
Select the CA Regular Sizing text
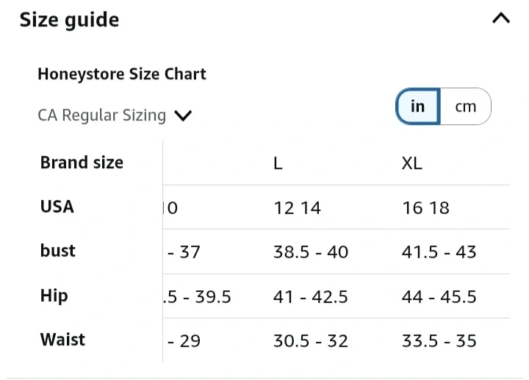[101, 115]
